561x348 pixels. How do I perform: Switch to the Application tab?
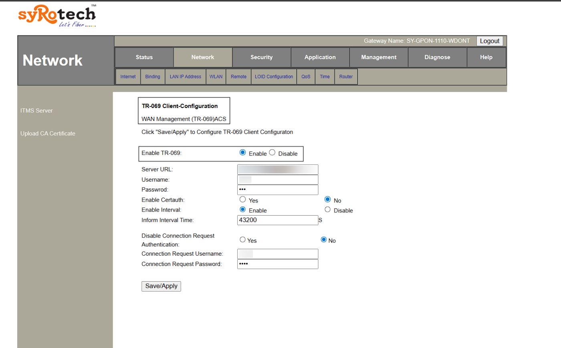320,57
